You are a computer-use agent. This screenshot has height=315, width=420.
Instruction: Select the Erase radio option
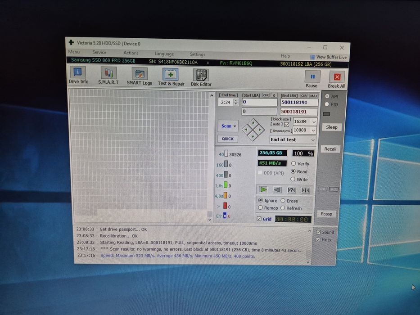283,200
